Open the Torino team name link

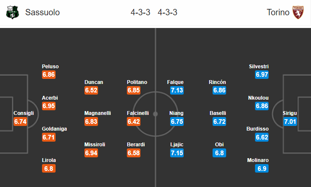(278, 12)
